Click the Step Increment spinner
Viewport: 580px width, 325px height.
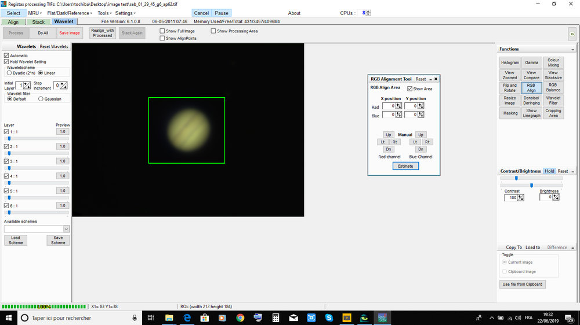64,86
